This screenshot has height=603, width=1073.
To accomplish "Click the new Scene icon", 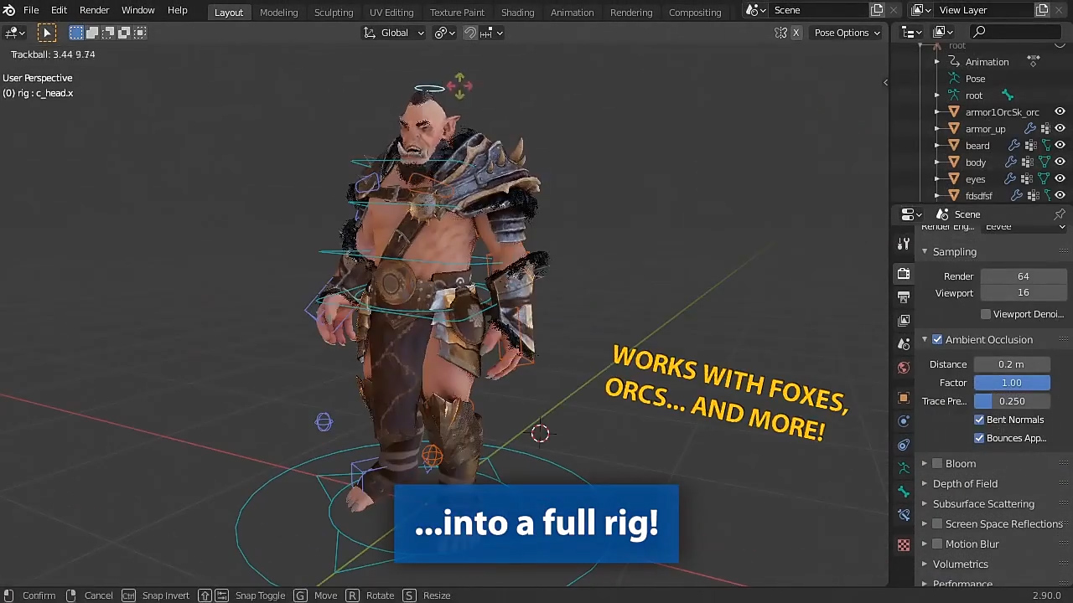I will point(877,10).
